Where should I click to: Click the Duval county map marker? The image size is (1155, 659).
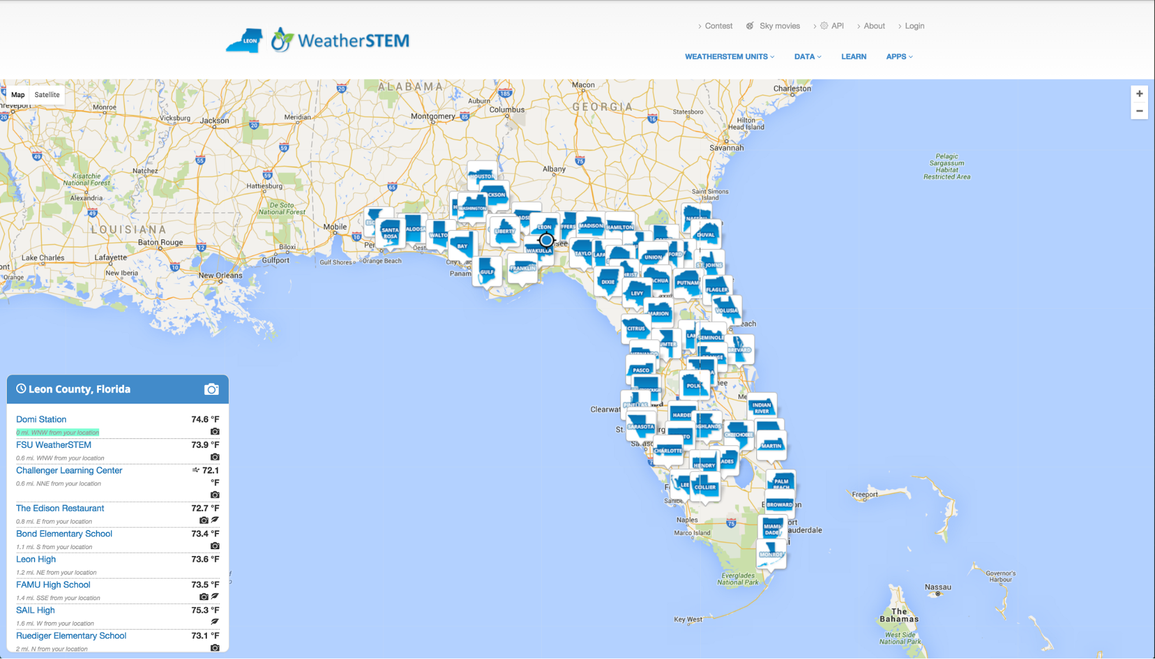[705, 234]
